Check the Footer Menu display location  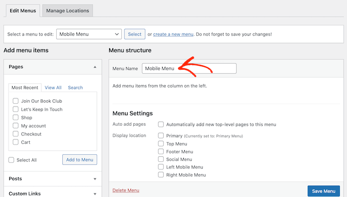point(161,152)
